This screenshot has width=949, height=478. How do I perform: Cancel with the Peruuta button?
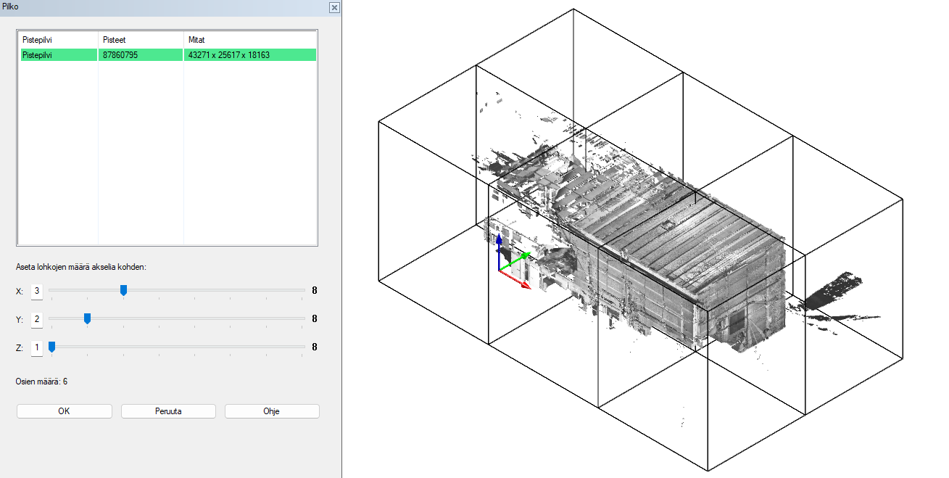tap(168, 411)
